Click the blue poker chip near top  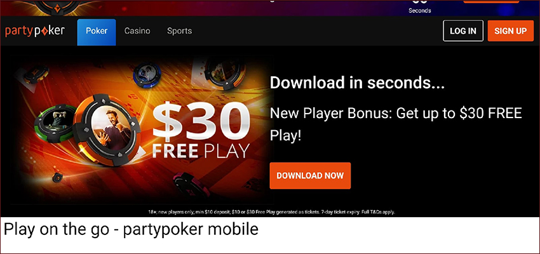pyautogui.click(x=147, y=75)
